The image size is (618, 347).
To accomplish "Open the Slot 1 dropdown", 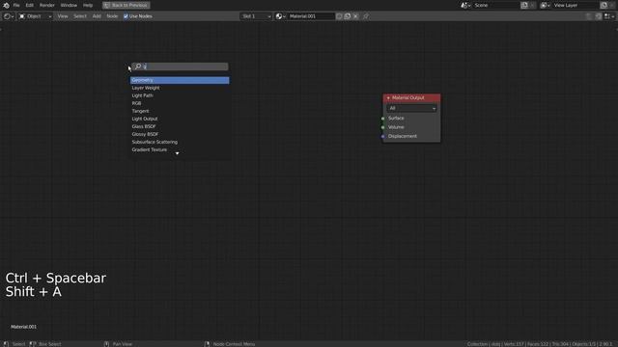I will pos(256,16).
